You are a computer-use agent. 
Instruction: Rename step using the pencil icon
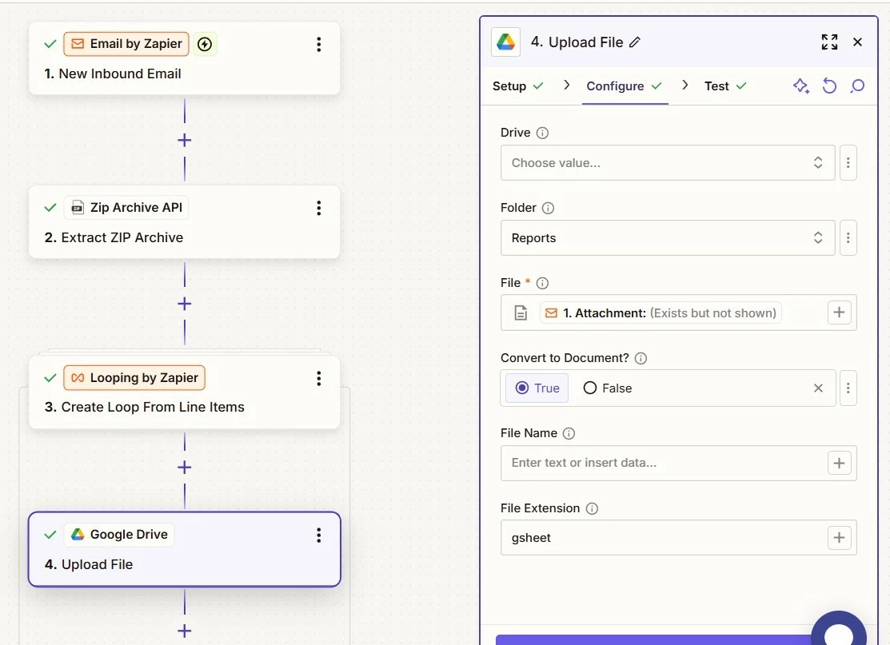tap(635, 42)
